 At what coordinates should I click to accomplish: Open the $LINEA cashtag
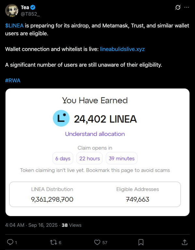coord(14,25)
